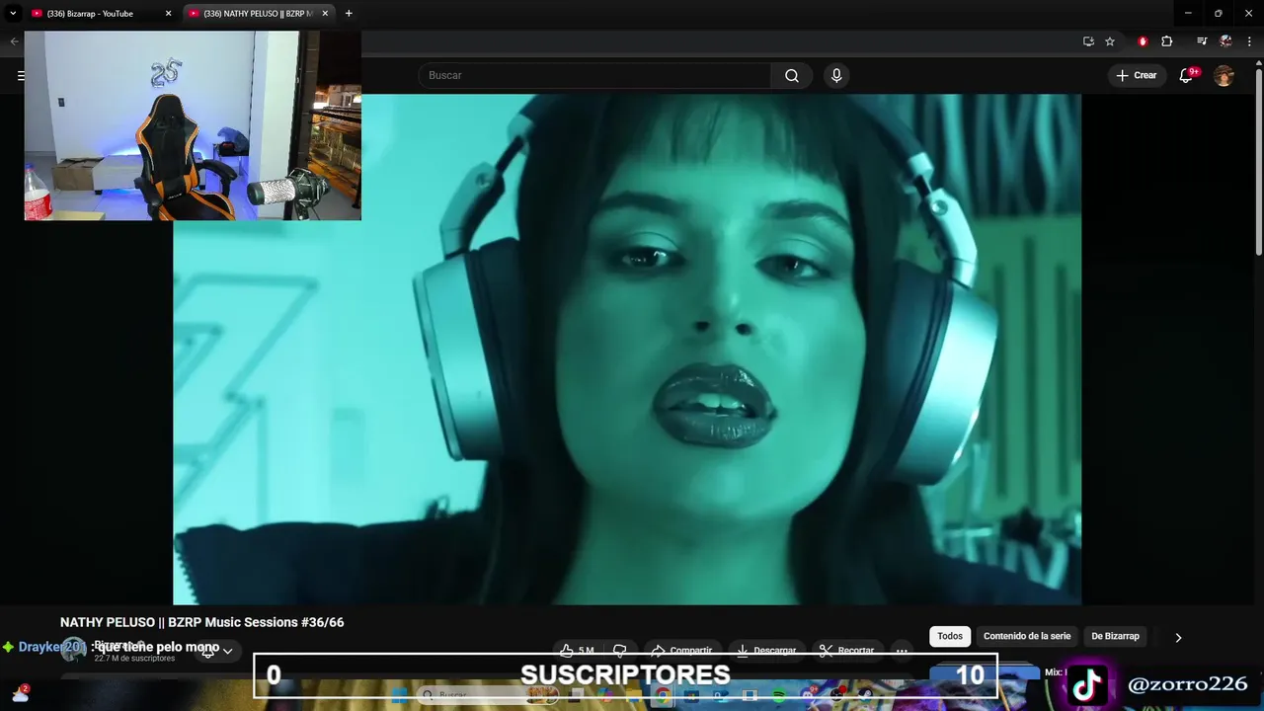Click the video player to pause

(x=627, y=349)
